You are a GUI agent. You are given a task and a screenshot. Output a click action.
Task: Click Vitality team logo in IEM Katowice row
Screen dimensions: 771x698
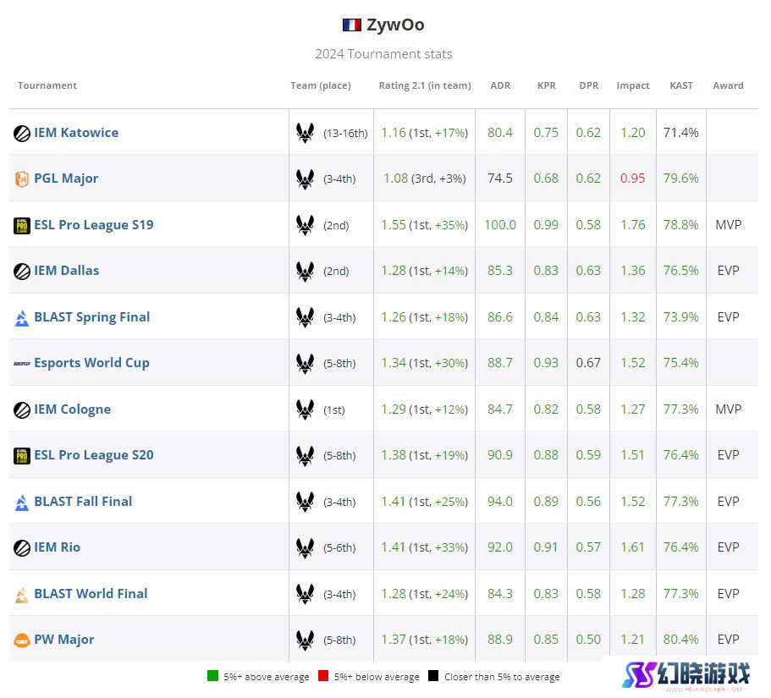click(x=305, y=133)
